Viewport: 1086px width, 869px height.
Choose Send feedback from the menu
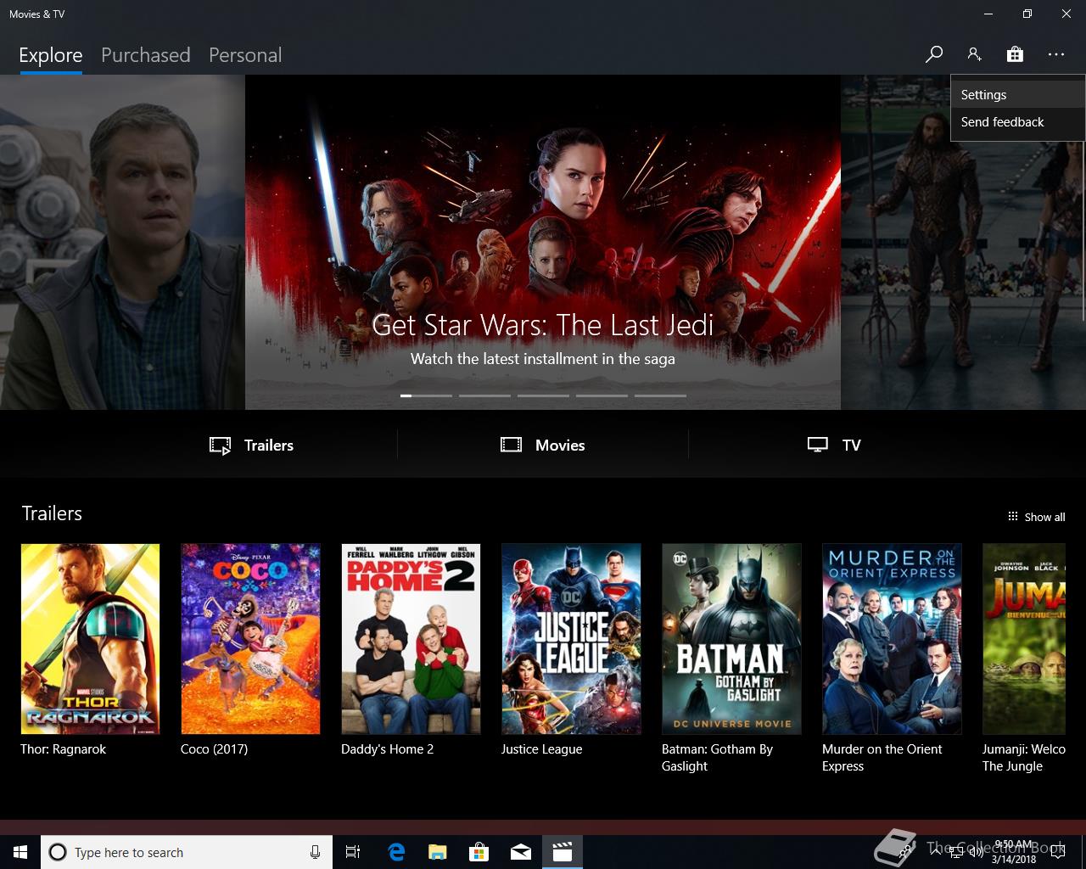1017,122
